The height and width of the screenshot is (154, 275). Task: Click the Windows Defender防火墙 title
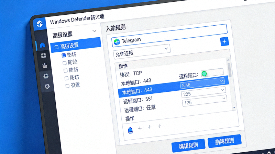coord(77,20)
